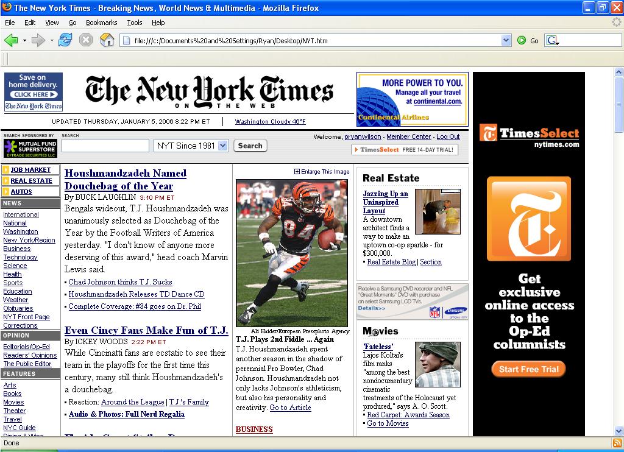624x452 pixels.
Task: Click the vertical scrollbar up arrow
Action: 619,72
